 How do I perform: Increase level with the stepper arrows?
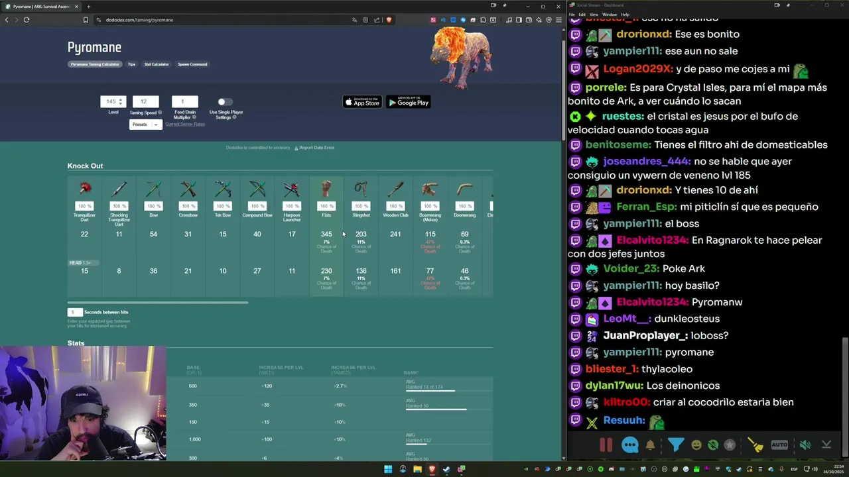click(121, 101)
